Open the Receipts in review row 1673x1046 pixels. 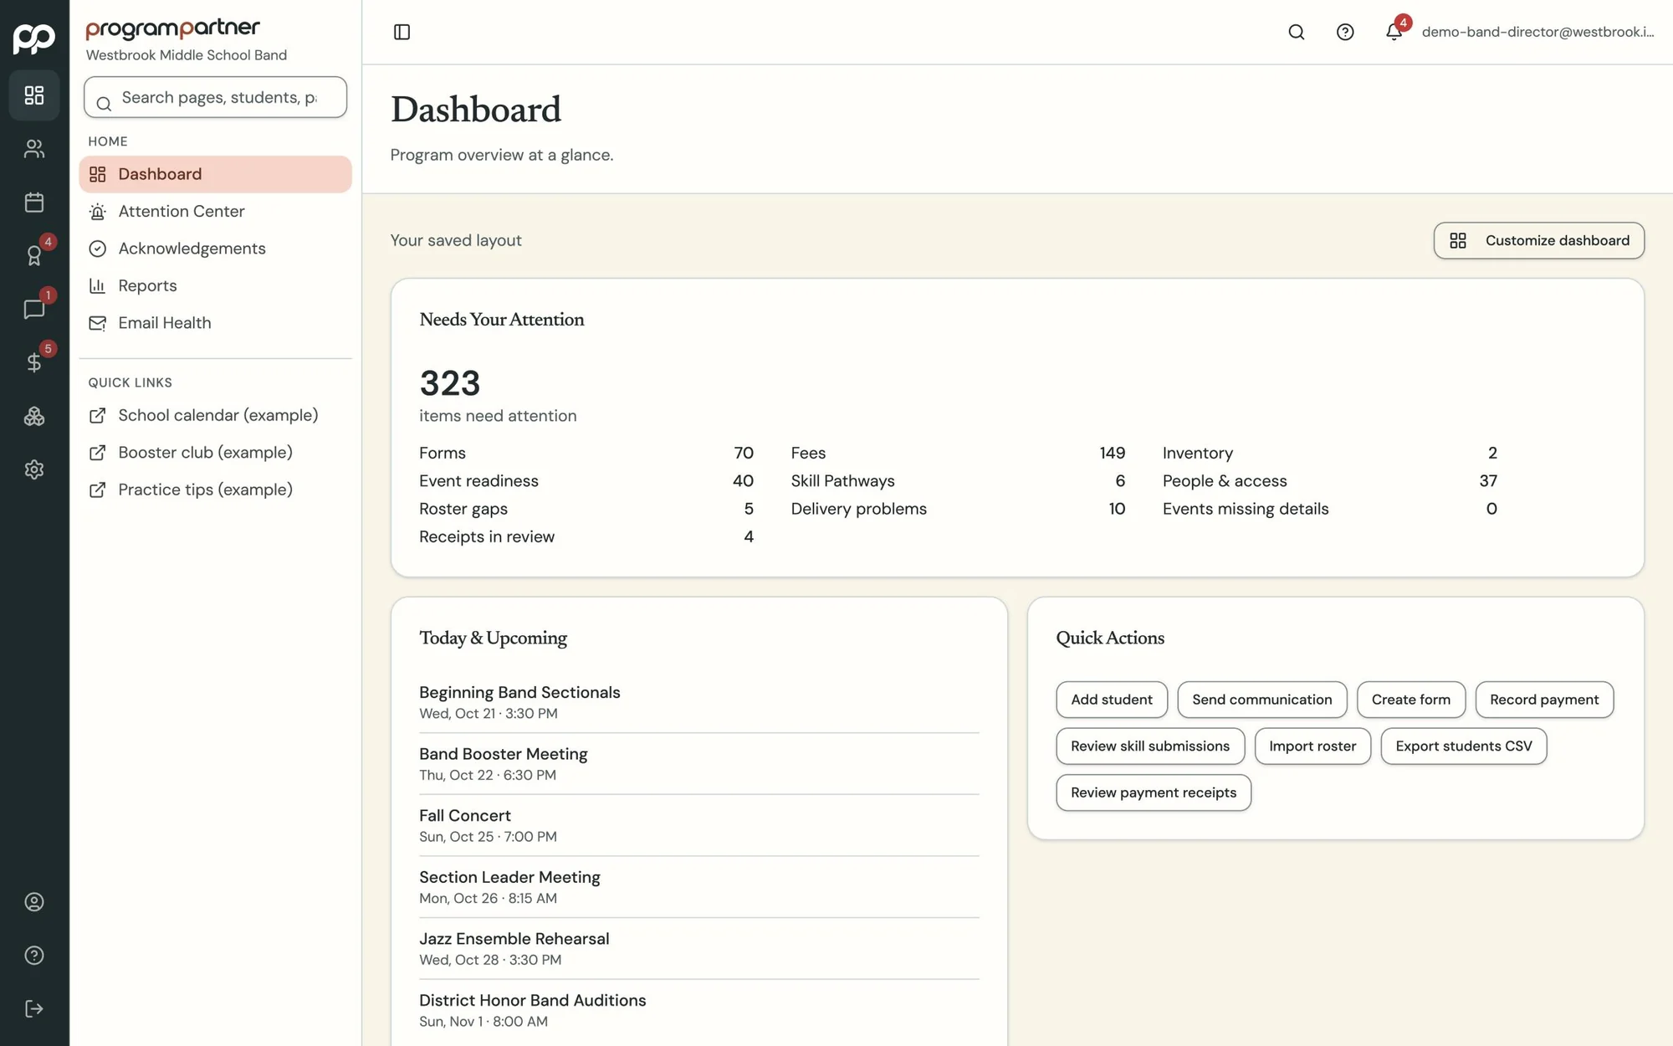(586, 537)
